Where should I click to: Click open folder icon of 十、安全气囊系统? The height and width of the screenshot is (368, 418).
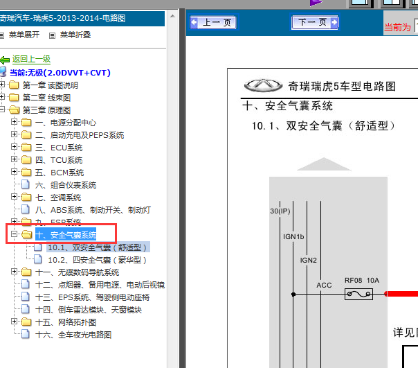[x=27, y=235]
